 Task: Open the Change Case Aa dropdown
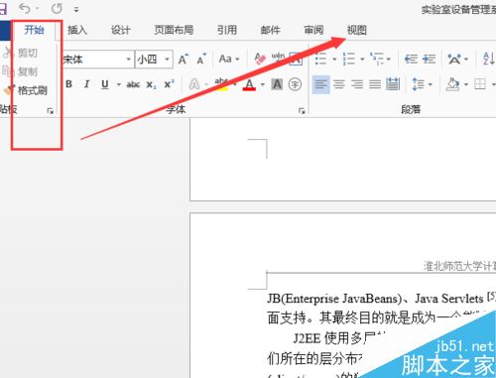pyautogui.click(x=229, y=60)
